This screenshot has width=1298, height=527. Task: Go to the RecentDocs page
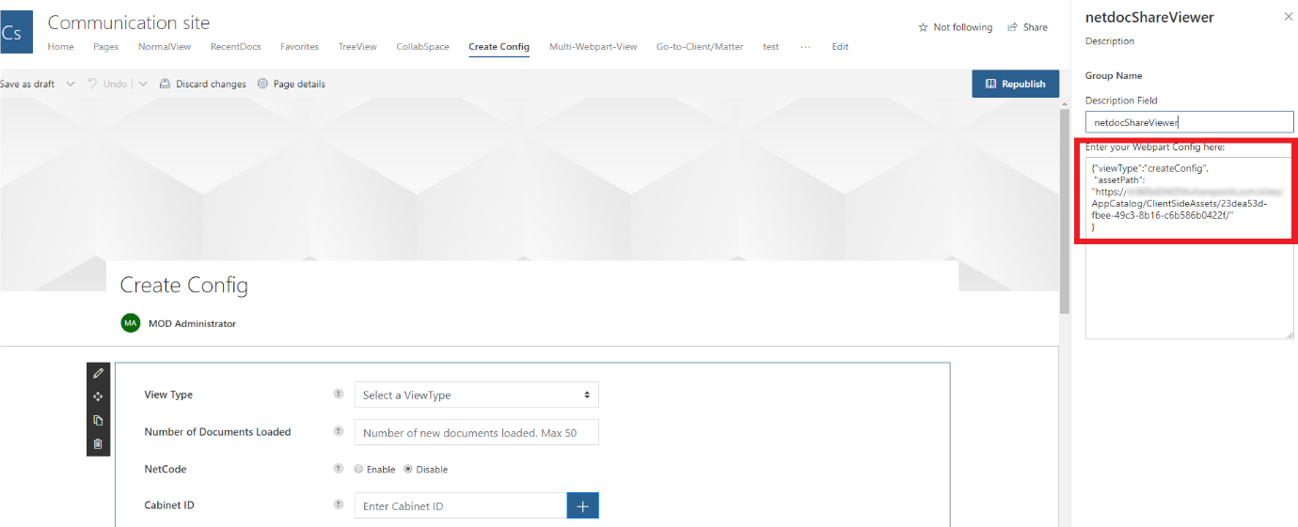coord(235,47)
